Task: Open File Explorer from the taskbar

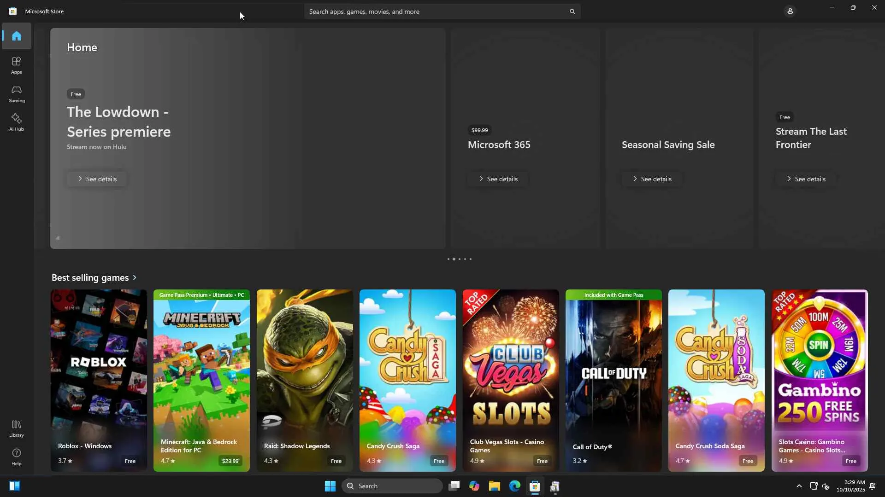Action: point(494,486)
